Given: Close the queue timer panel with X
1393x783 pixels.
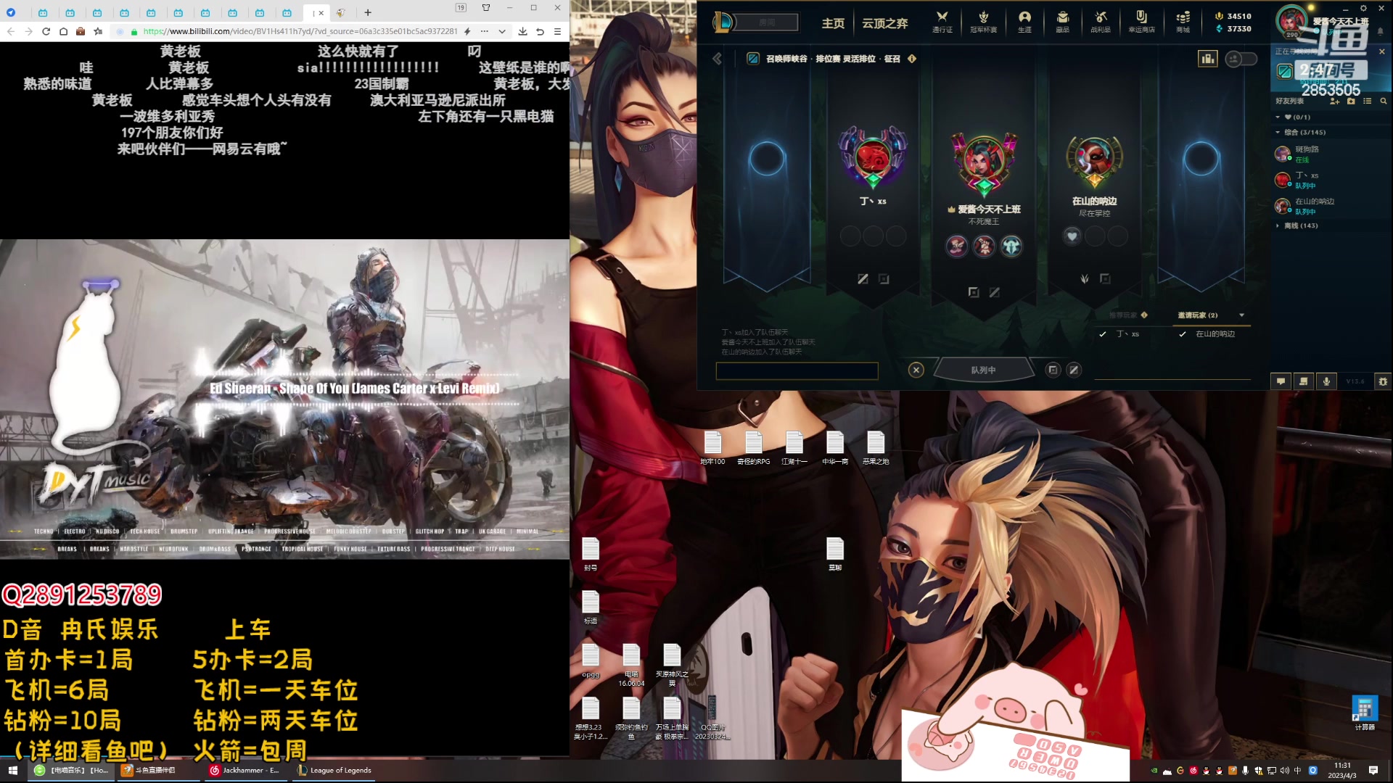Looking at the screenshot, I should pyautogui.click(x=1381, y=51).
